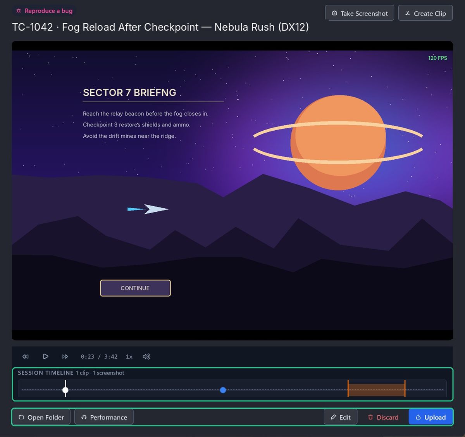Screen dimensions: 465x437
Task: Click the SESSION TIMELINE label
Action: (45, 373)
